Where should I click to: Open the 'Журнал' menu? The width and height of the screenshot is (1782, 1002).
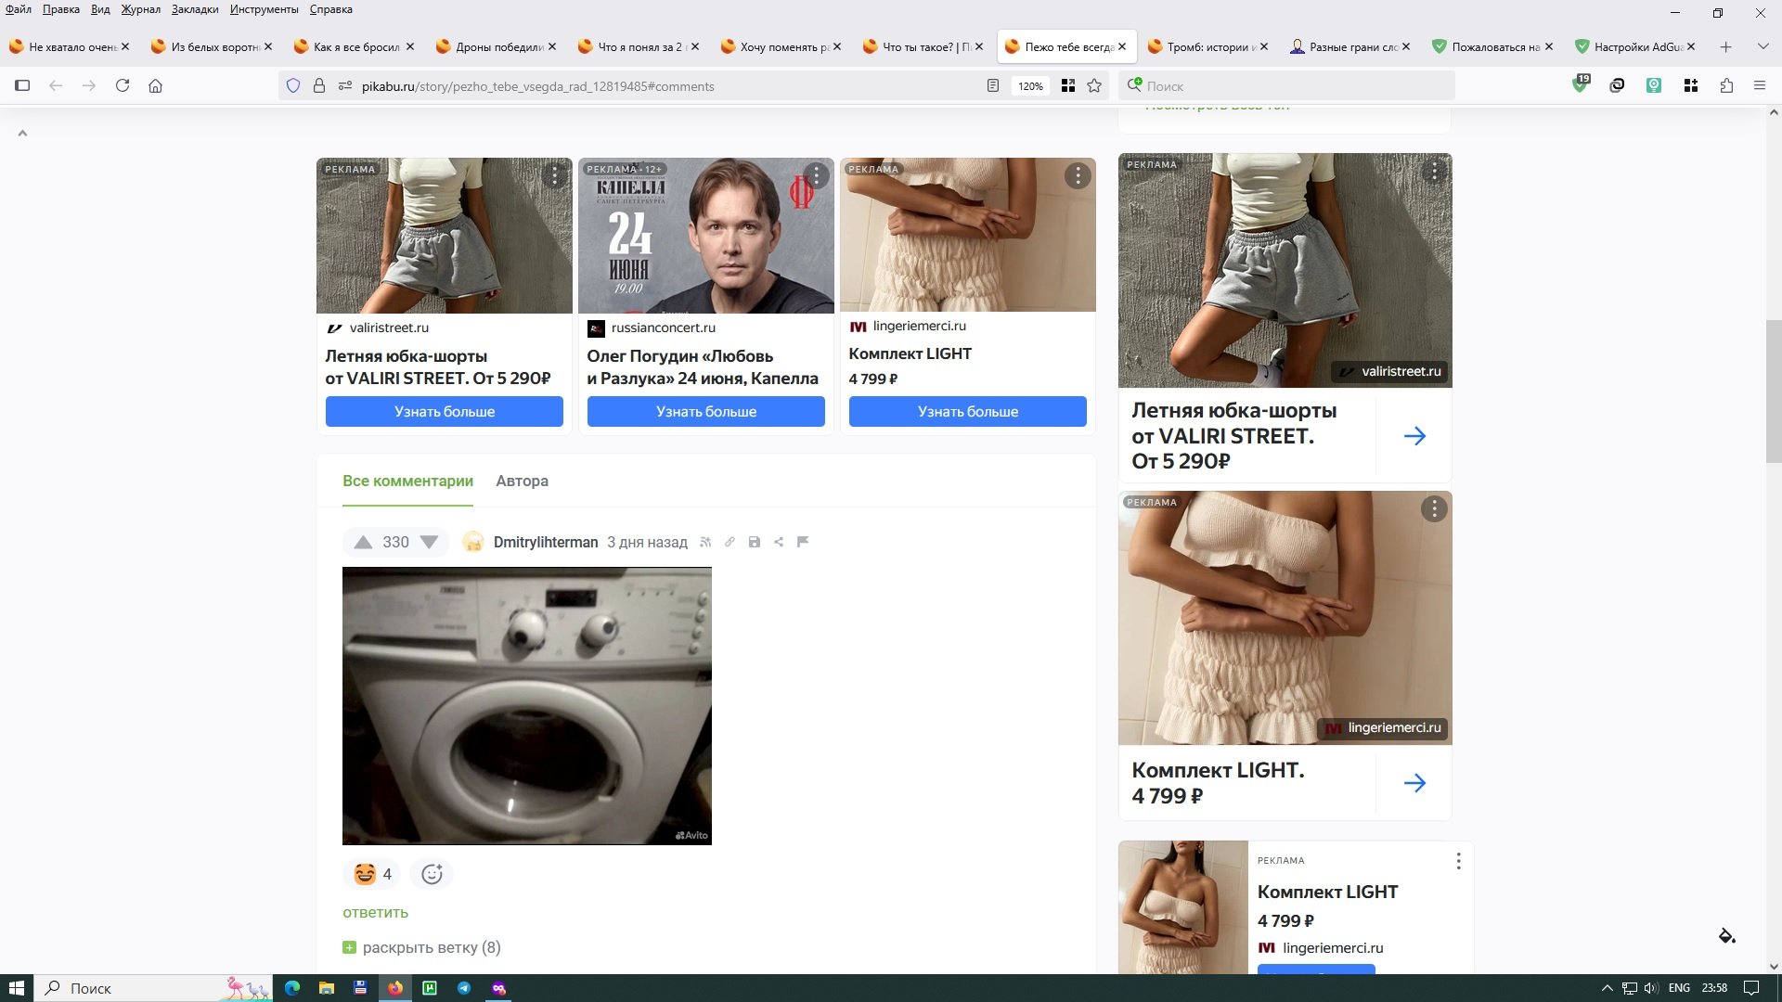139,9
